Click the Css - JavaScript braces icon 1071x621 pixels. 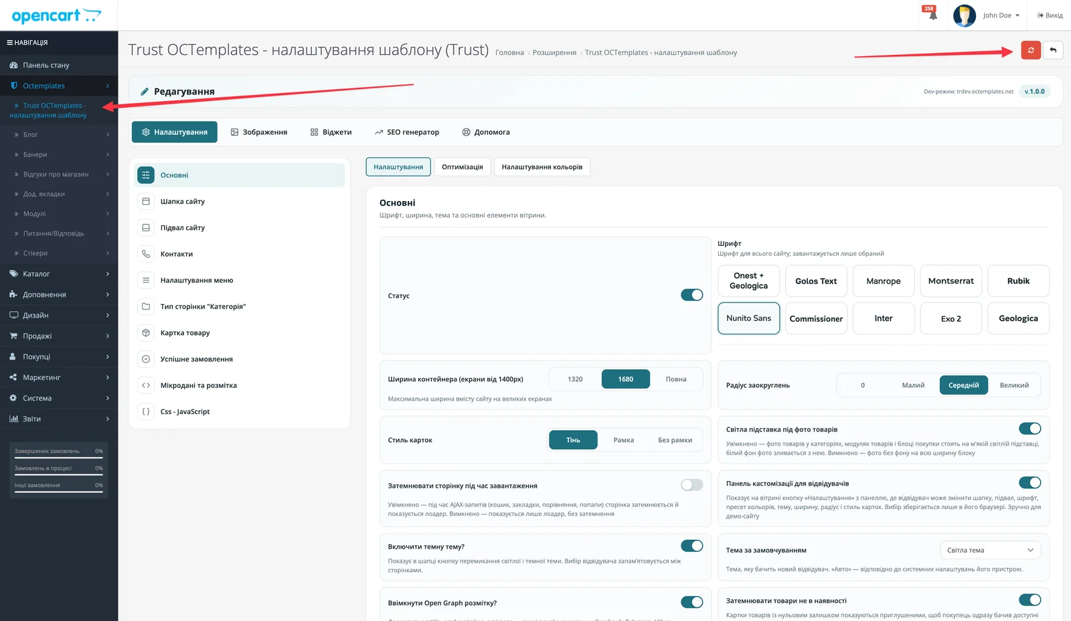coord(146,412)
